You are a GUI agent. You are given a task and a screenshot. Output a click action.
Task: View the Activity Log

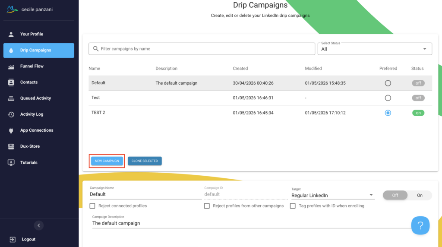point(32,114)
